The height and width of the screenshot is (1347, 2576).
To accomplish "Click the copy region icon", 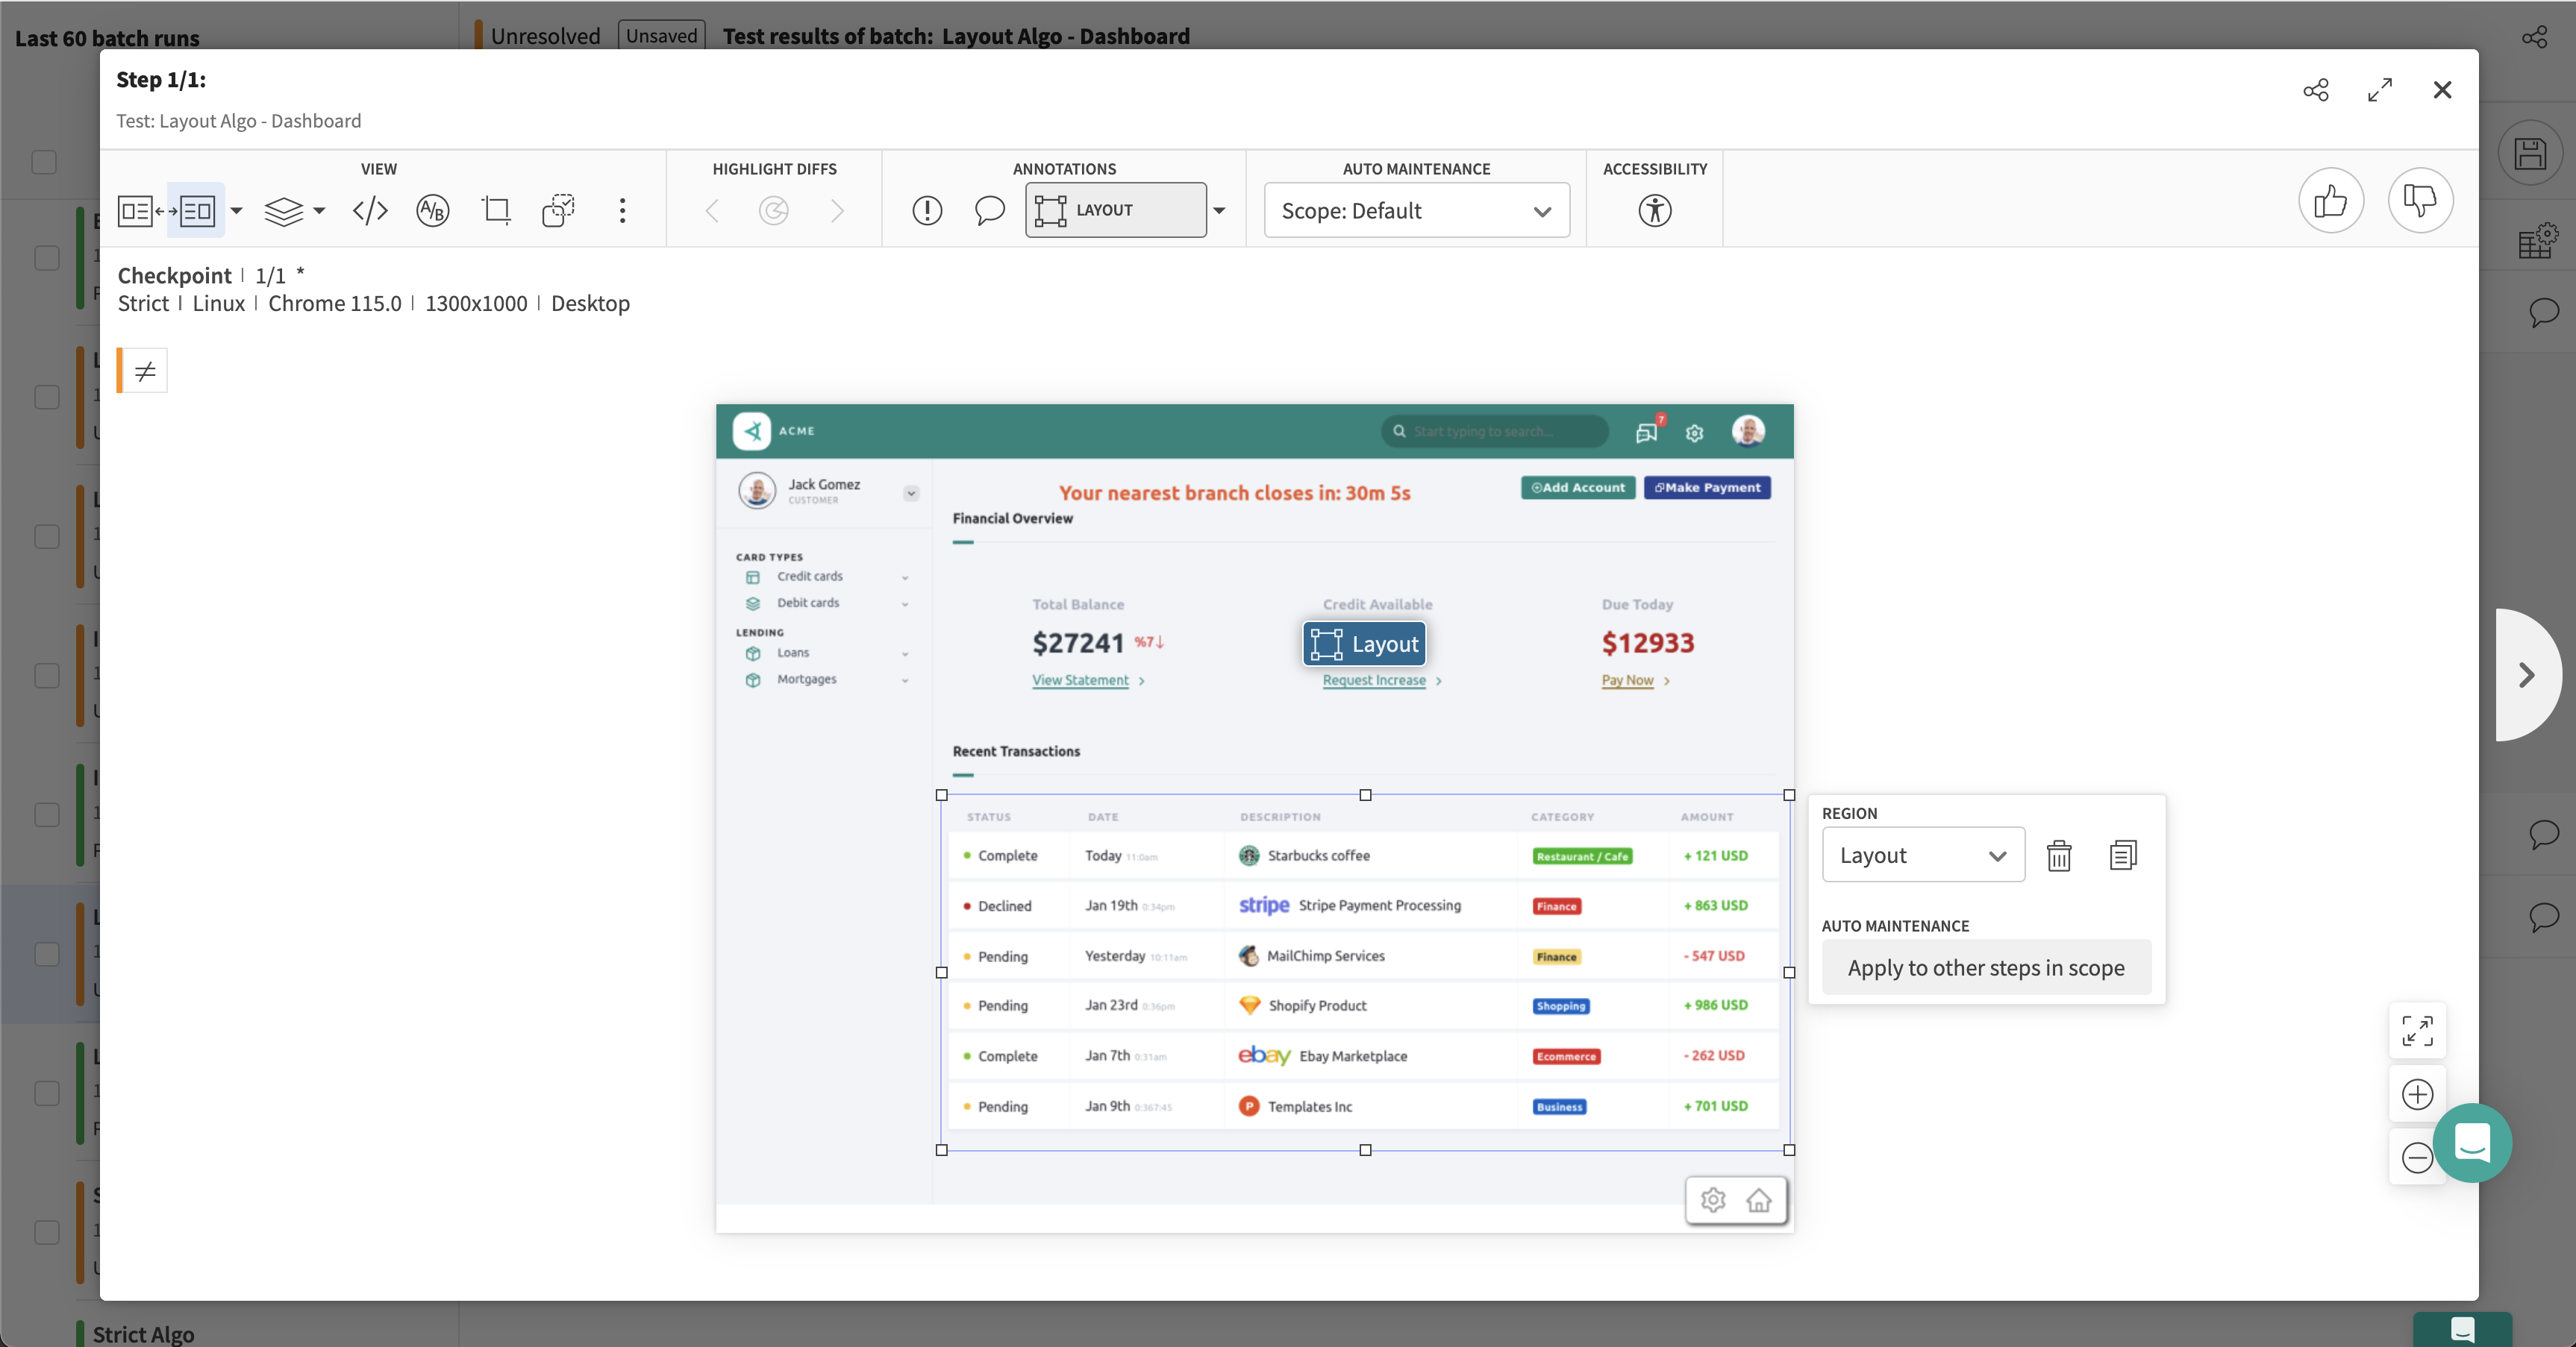I will (2122, 856).
